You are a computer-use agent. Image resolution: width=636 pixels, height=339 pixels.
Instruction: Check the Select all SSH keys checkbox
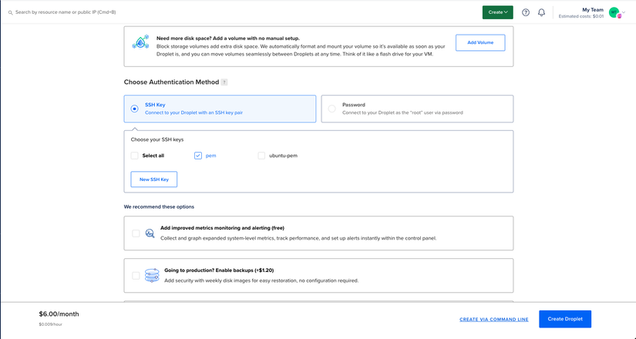pos(135,156)
